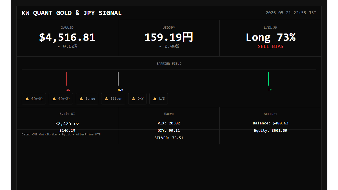Click the 0.00% change under XAUUSD price
Viewport: 338px width, 190px height.
coord(67,46)
